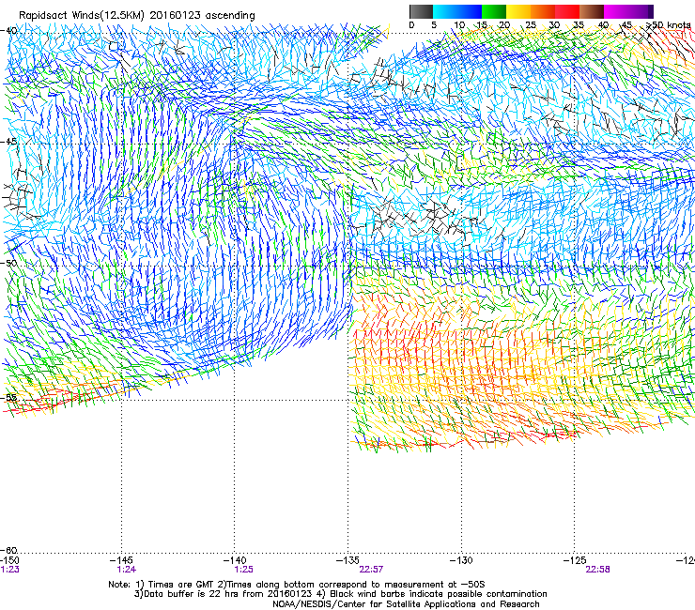Click the NOAA/NESDIS credit line

(x=406, y=604)
